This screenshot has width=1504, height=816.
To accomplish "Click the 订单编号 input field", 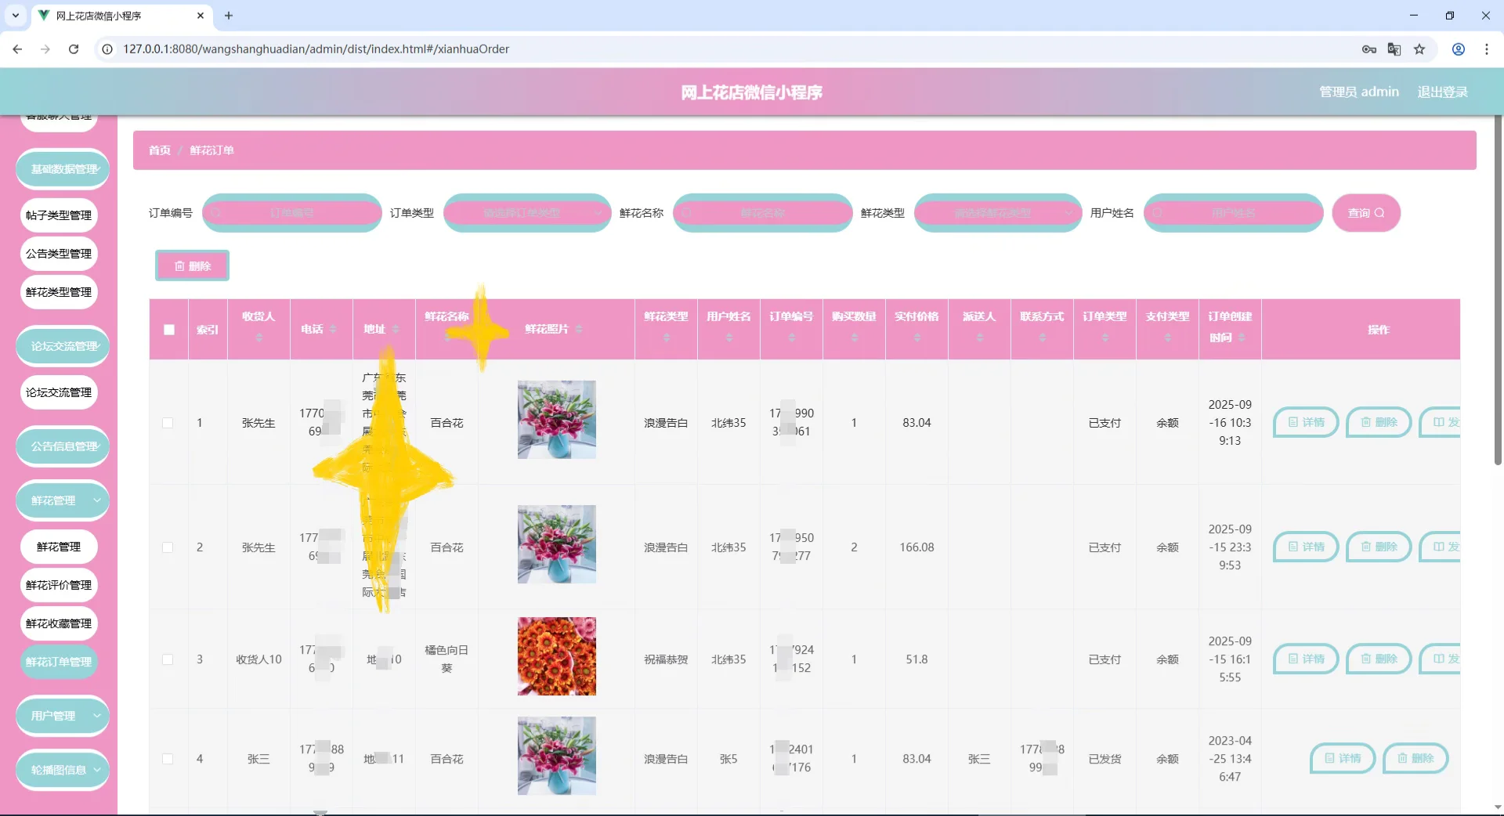I will (x=291, y=212).
